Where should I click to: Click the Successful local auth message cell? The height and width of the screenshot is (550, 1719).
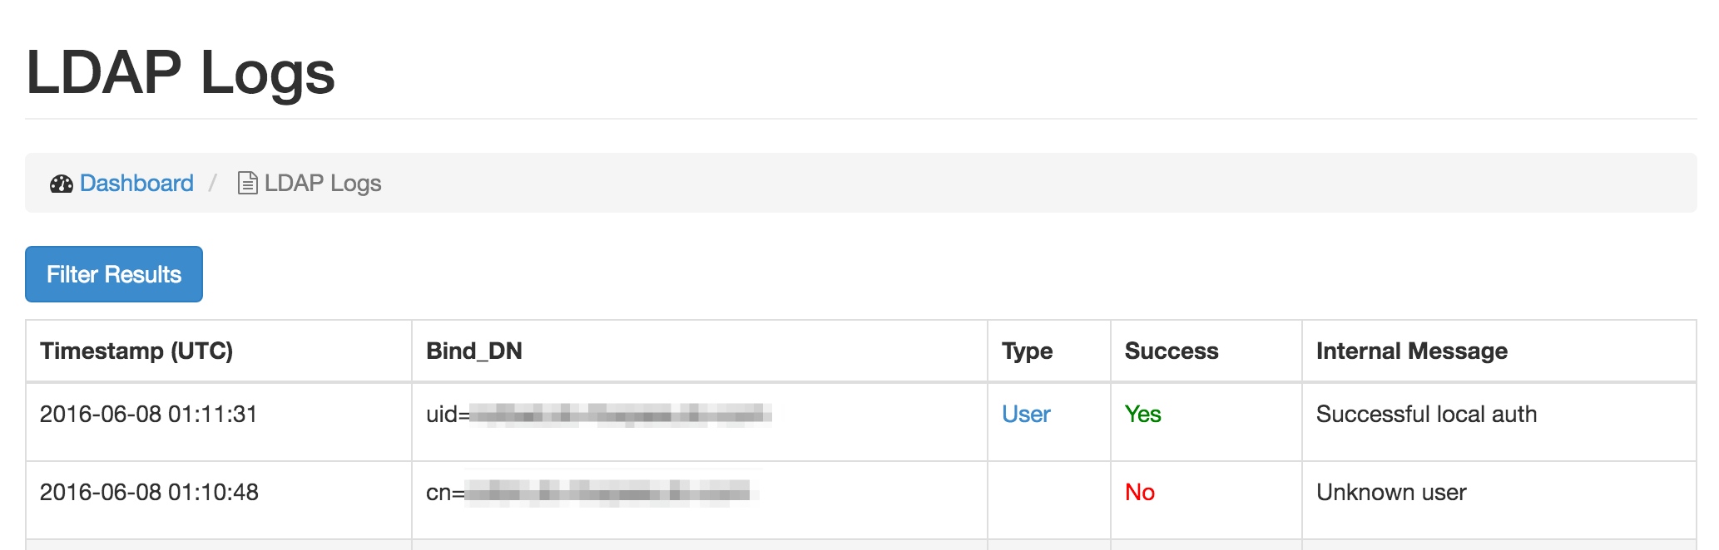point(1426,414)
